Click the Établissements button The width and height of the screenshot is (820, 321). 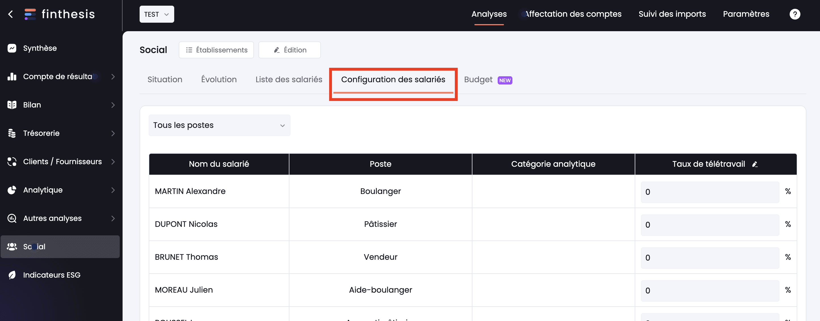(216, 50)
